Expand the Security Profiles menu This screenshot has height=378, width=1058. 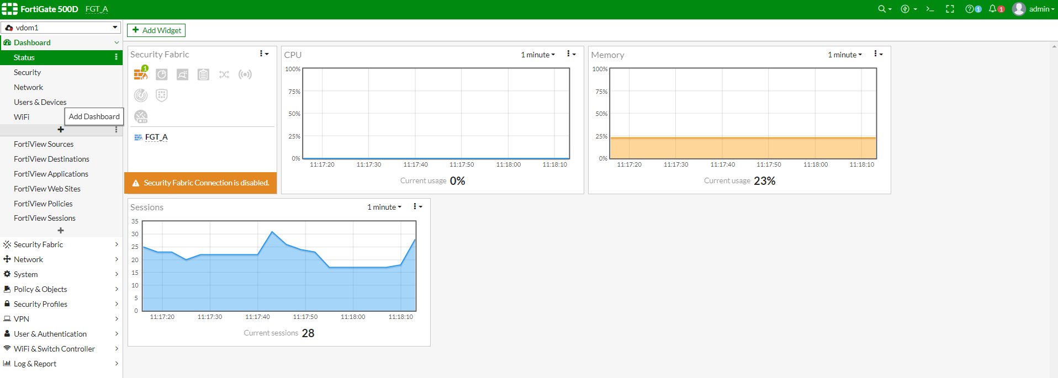tap(61, 304)
